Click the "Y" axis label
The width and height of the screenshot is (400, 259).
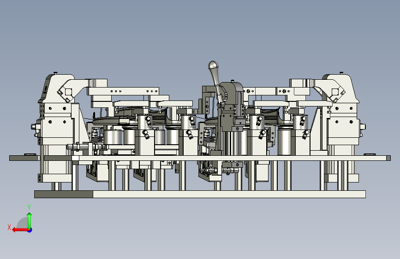coord(29,207)
